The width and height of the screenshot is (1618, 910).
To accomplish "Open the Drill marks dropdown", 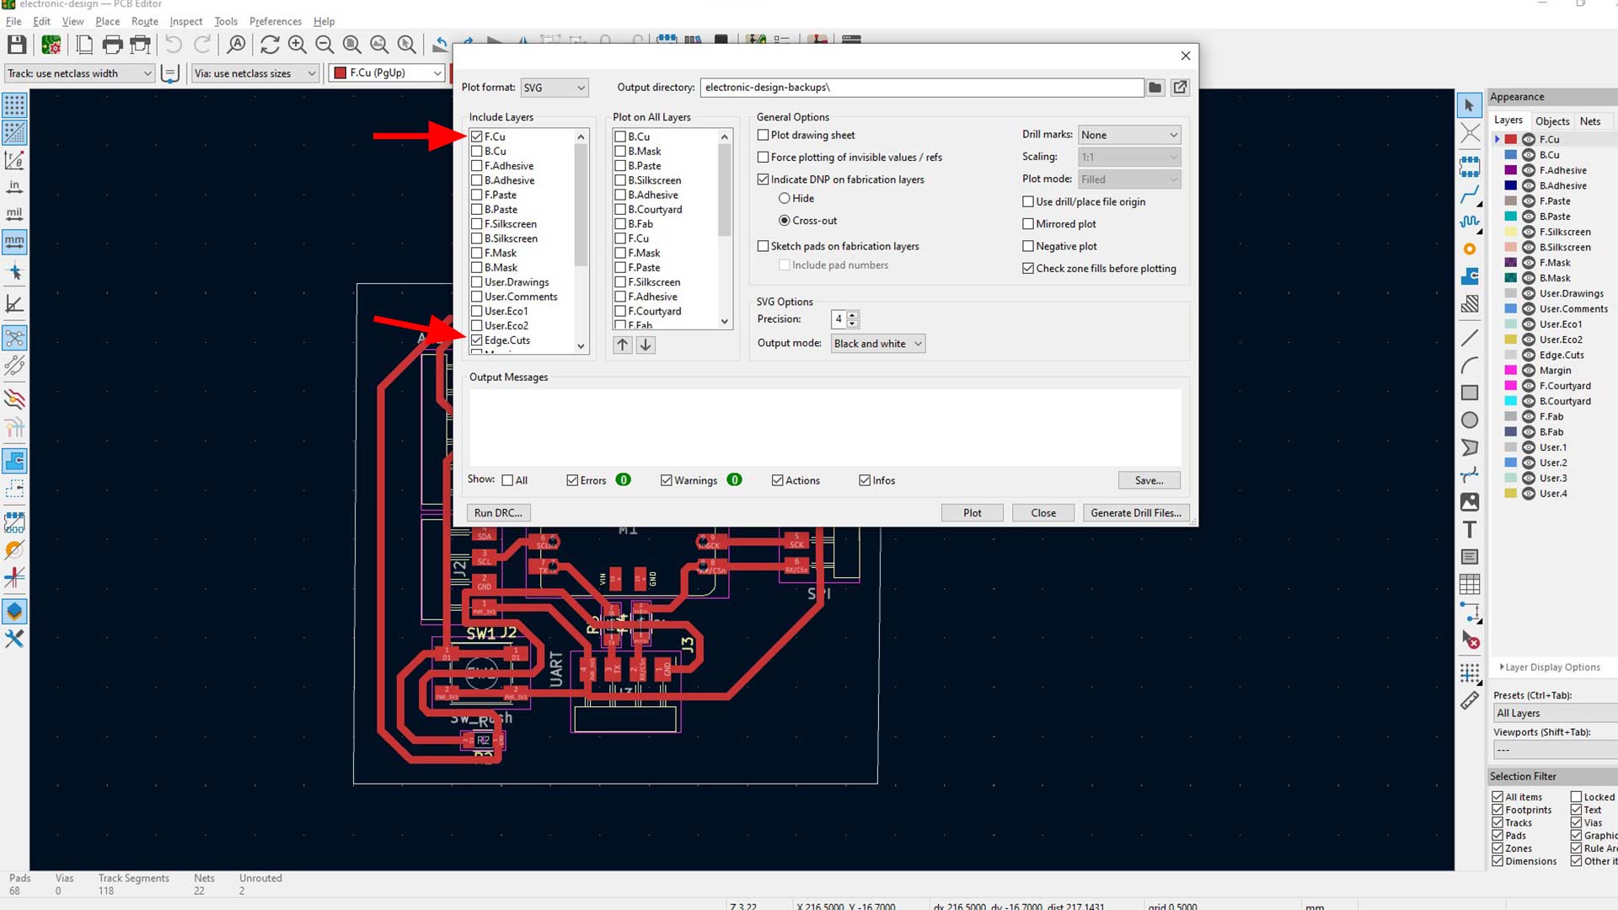I will (x=1129, y=135).
